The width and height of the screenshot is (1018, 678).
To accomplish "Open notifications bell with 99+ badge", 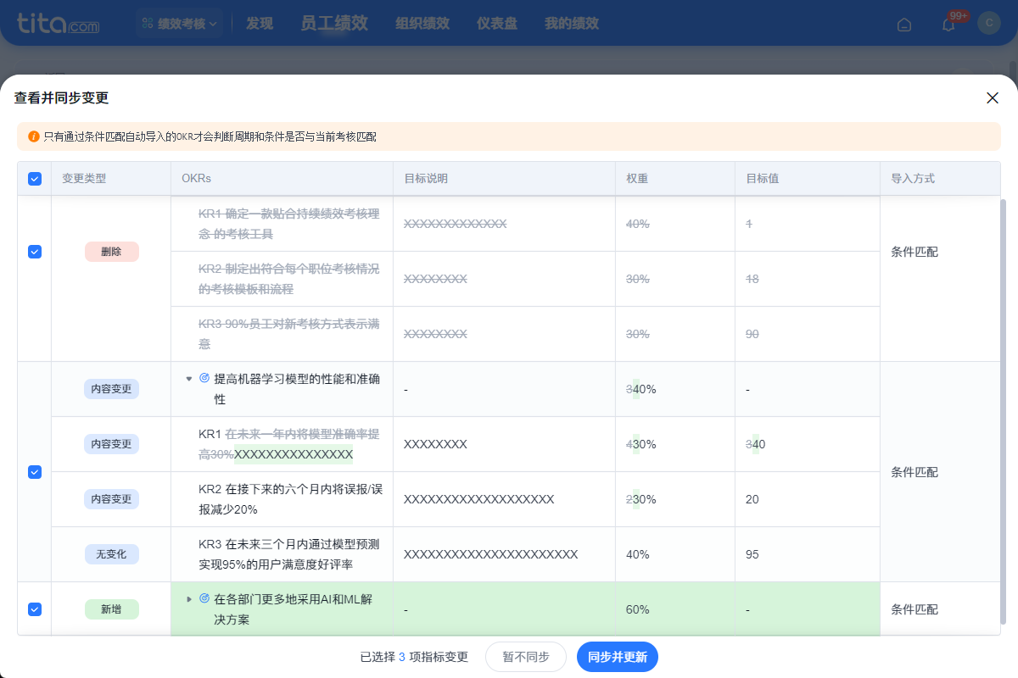I will (948, 24).
